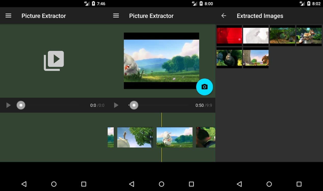This screenshot has width=323, height=191.
Task: Tap battery icon in 8:02 status bar
Action: [309, 4]
